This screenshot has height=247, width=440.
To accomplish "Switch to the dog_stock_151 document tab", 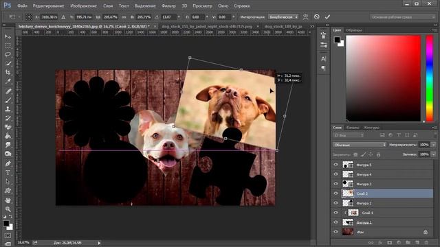I will (207, 26).
